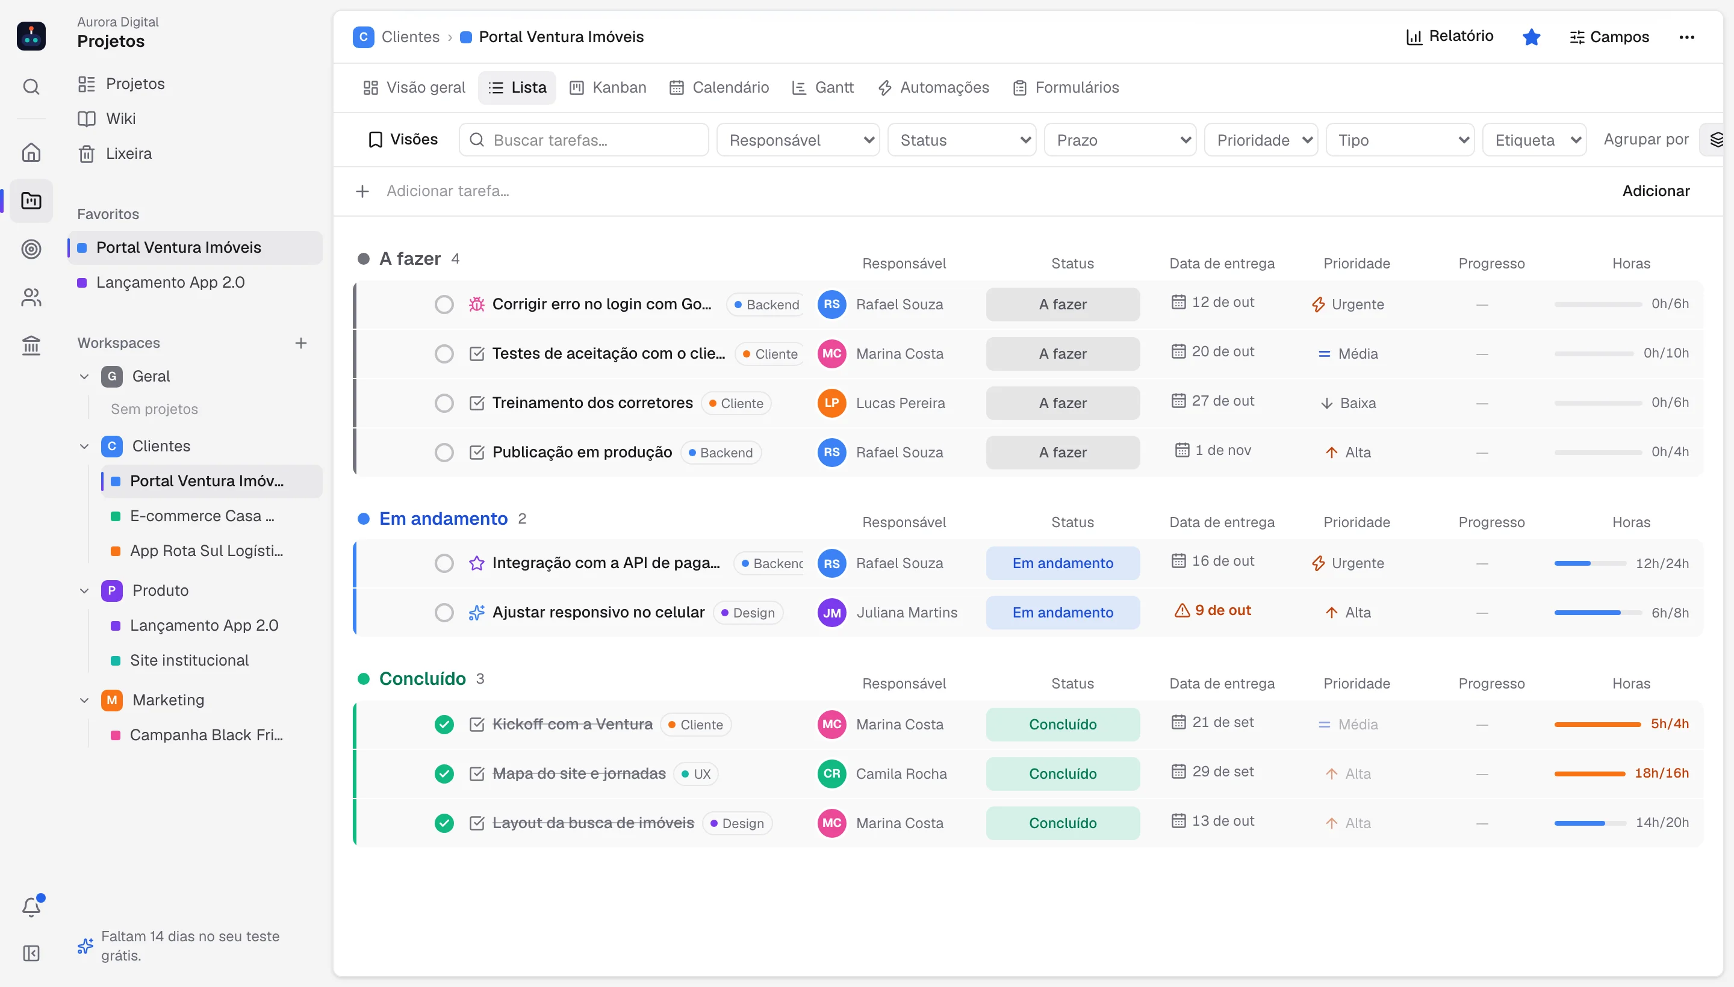Screen dimensions: 1734x987
Task: Open notifications bell
Action: 31,906
